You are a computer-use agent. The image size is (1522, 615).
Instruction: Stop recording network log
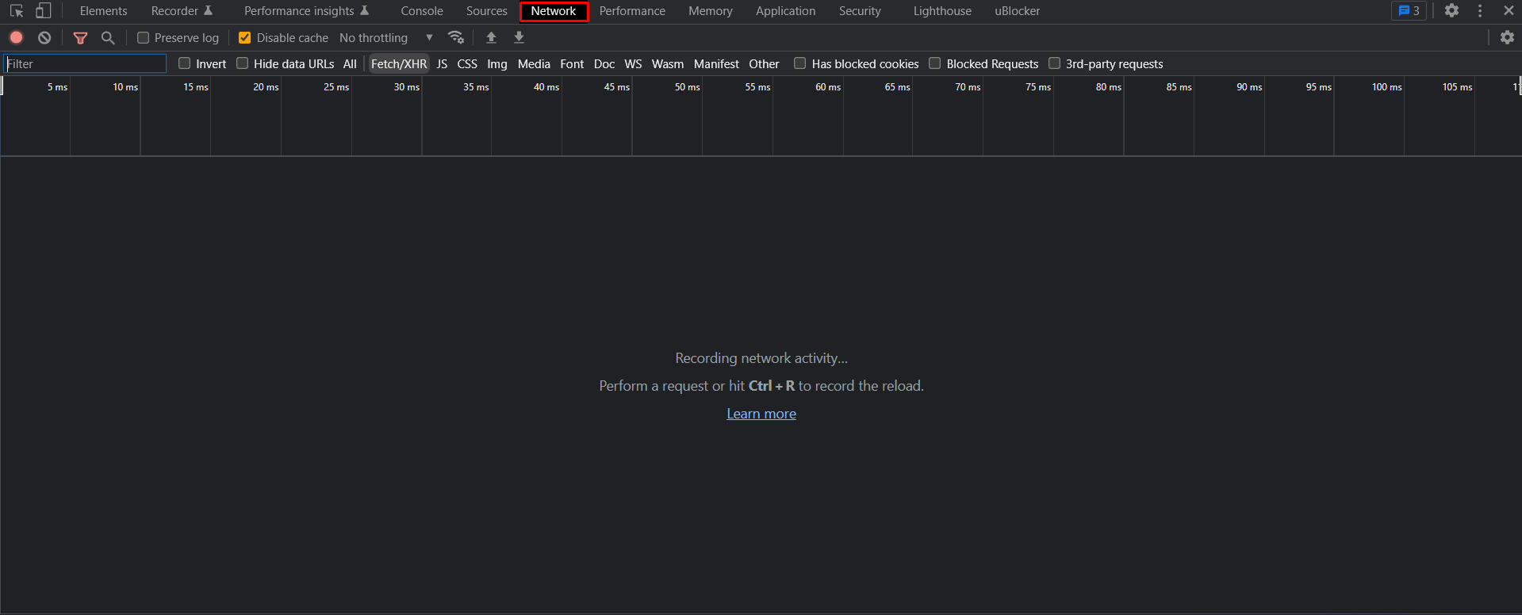coord(17,37)
